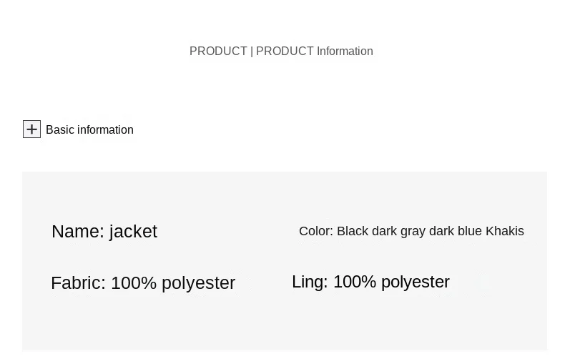Image resolution: width=565 pixels, height=364 pixels.
Task: Select the "dark gray" color text
Action: pyautogui.click(x=398, y=231)
